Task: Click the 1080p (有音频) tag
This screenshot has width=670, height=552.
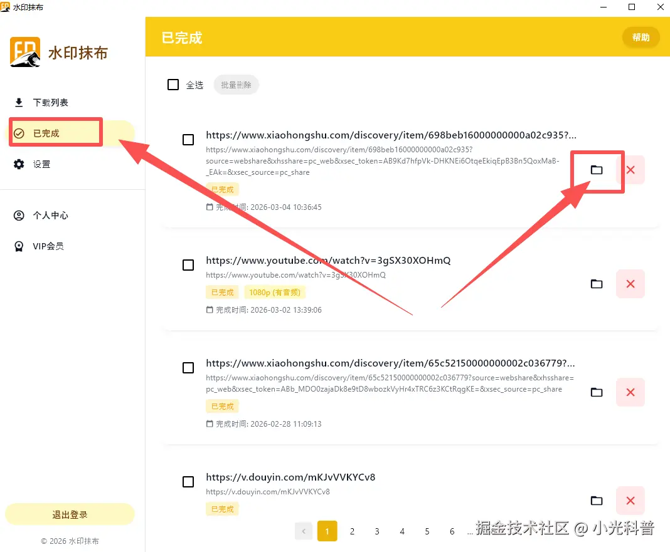Action: 275,293
